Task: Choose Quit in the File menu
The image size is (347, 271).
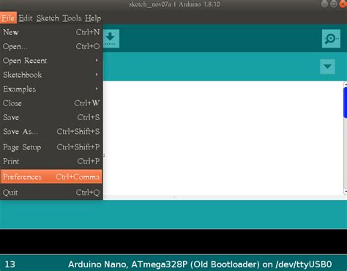Action: 51,193
